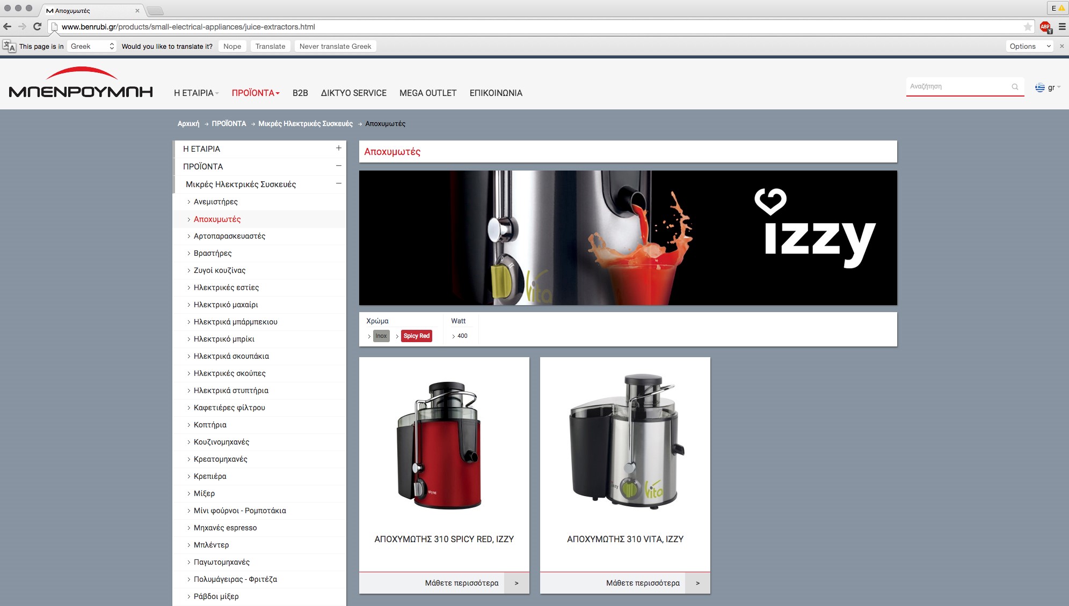Click the warning profile button at top right
This screenshot has width=1069, height=606.
pos(1058,8)
